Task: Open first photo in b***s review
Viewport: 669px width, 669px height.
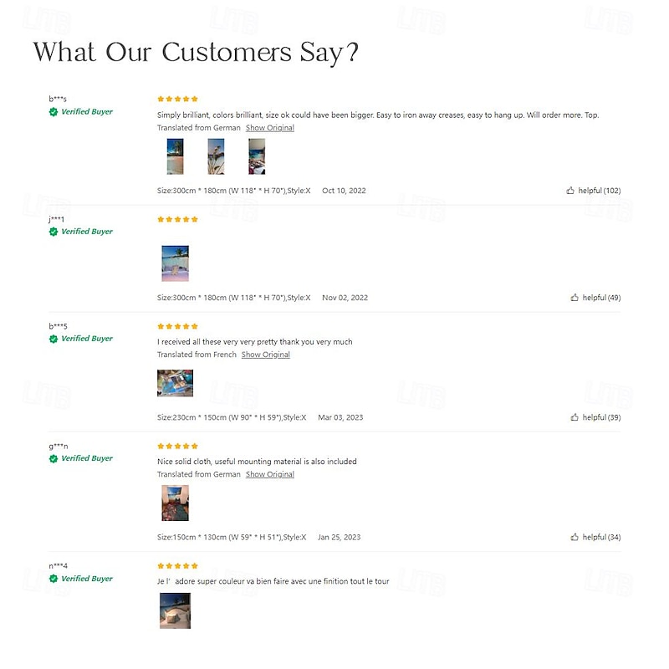Action: 175,156
